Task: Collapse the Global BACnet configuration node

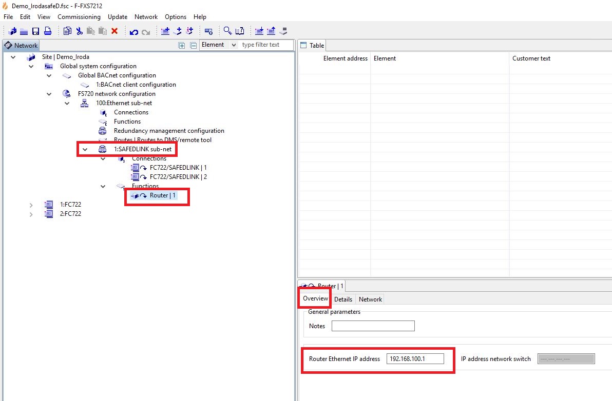Action: pyautogui.click(x=49, y=75)
